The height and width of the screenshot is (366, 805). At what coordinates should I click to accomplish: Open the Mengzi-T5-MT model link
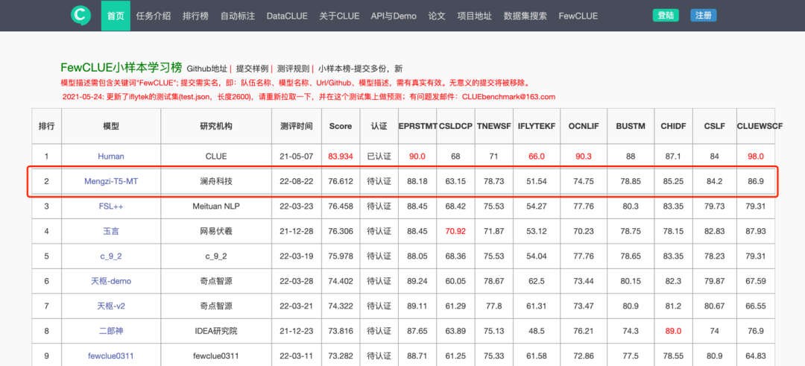[x=111, y=180]
